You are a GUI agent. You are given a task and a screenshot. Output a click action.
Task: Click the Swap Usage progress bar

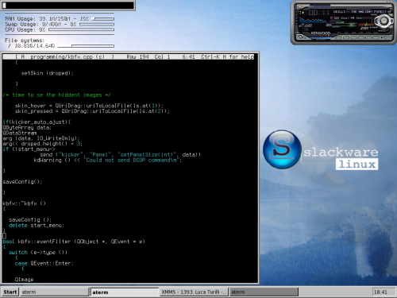coord(97,24)
